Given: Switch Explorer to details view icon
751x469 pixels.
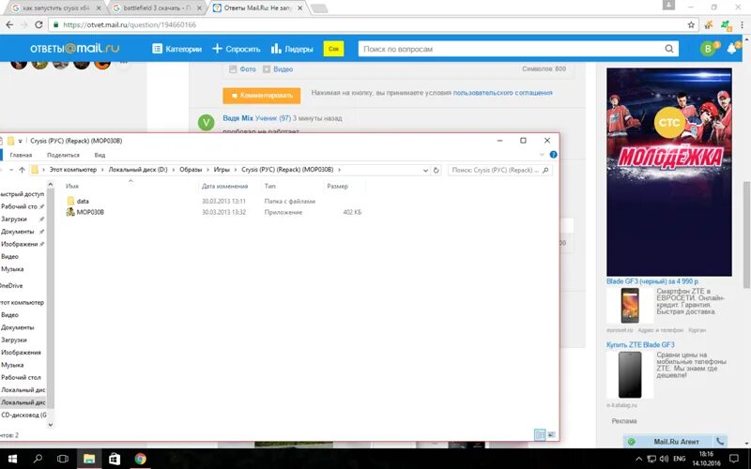Looking at the screenshot, I should pos(540,434).
